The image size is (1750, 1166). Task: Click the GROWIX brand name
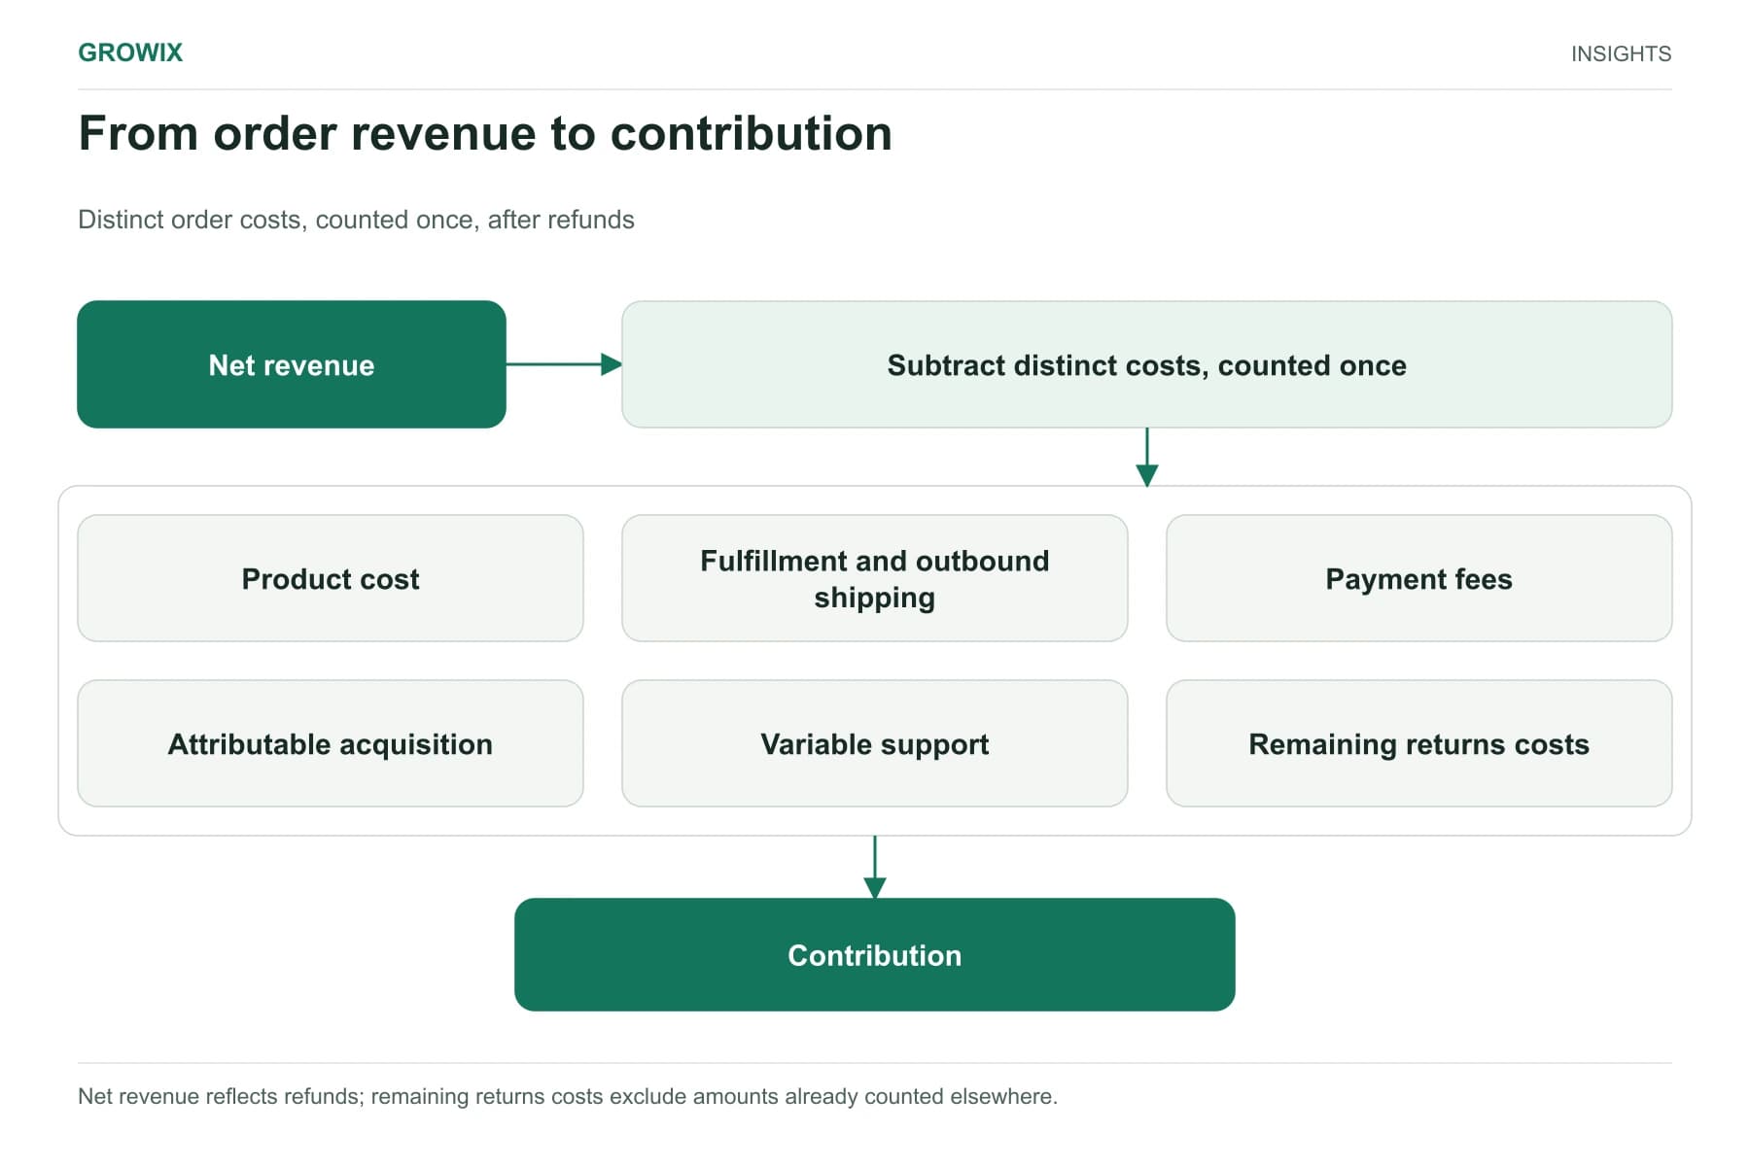[130, 52]
